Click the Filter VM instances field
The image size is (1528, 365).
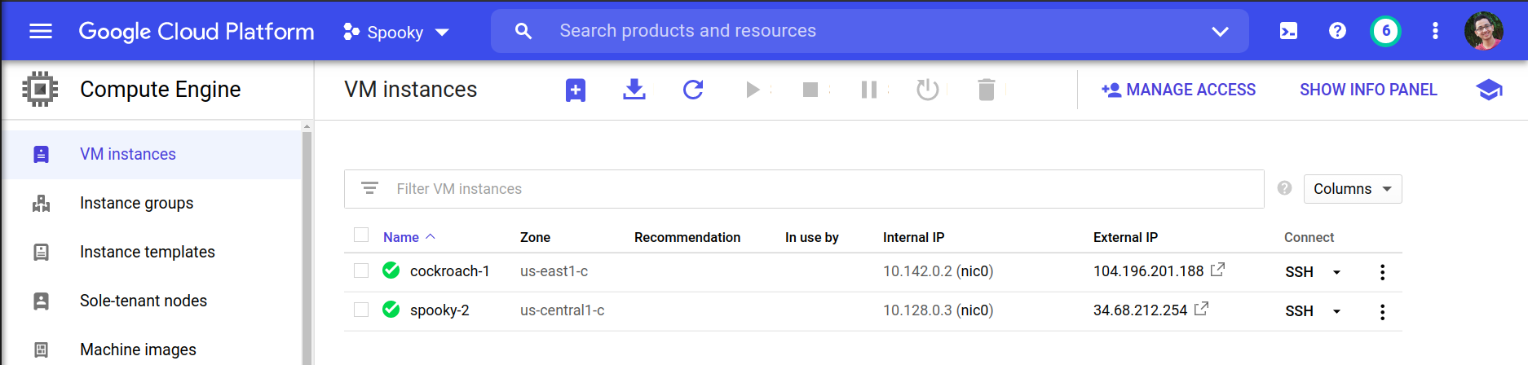point(815,189)
